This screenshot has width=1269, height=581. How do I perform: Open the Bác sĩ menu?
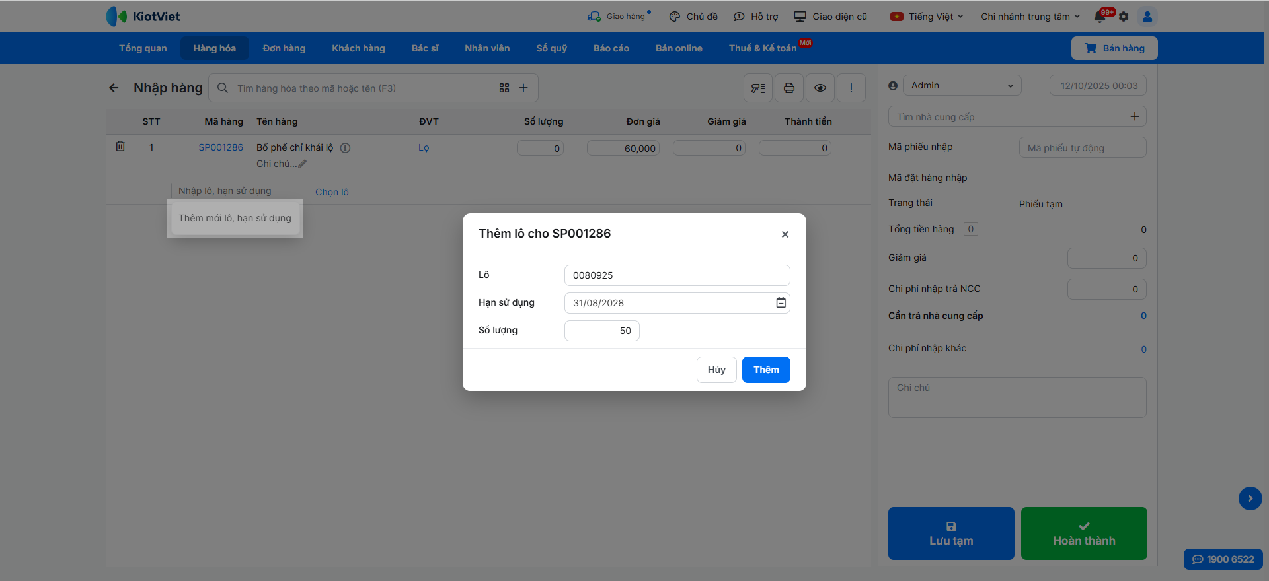click(425, 48)
